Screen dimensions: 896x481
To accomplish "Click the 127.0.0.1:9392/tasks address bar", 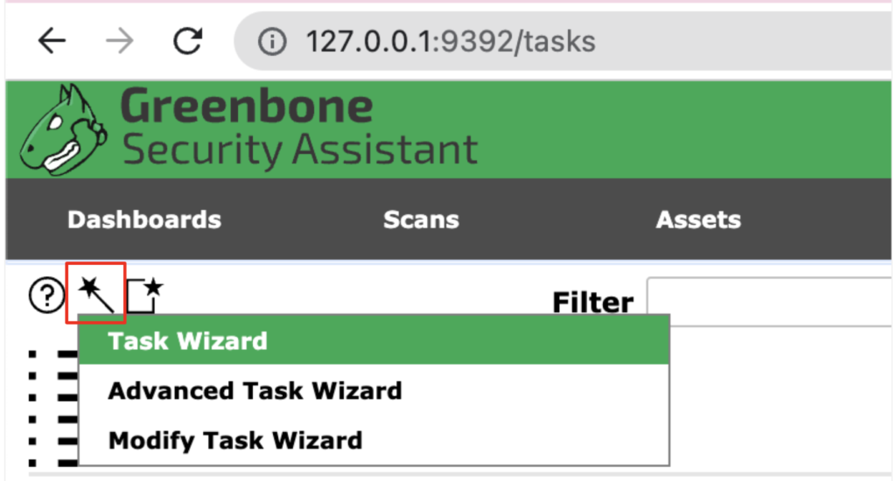I will click(x=563, y=41).
